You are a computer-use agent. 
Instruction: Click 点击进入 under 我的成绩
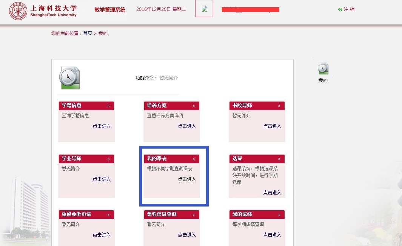(272, 235)
